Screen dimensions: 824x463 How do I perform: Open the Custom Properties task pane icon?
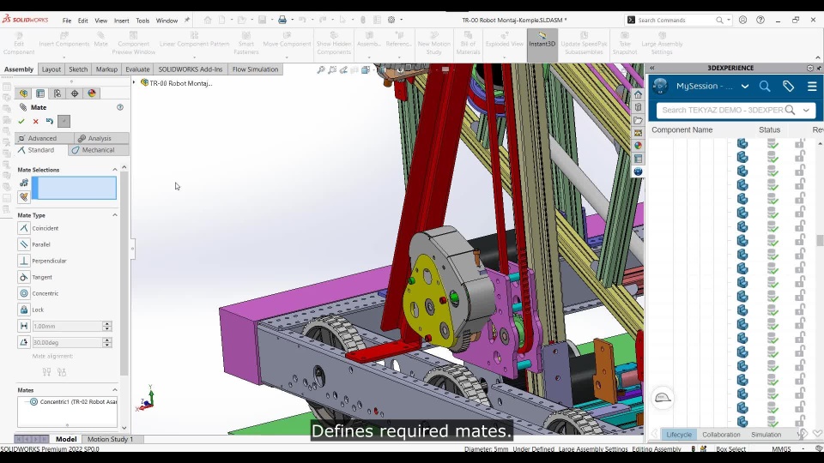pyautogui.click(x=638, y=159)
